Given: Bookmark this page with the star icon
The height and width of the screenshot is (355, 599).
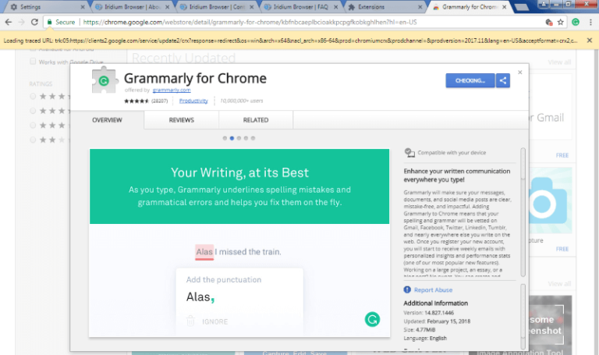Looking at the screenshot, I should click(560, 23).
